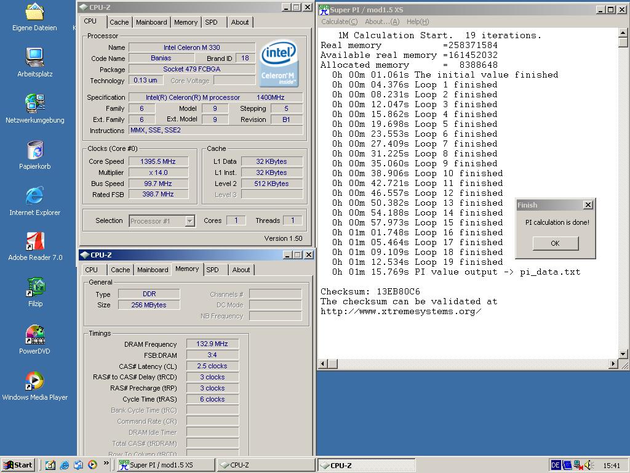Viewport: 630px width, 473px height.
Task: Click the volume speaker tray icon
Action: 589,465
